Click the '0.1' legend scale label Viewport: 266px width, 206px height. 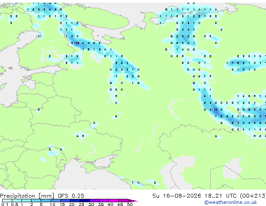pyautogui.click(x=5, y=204)
